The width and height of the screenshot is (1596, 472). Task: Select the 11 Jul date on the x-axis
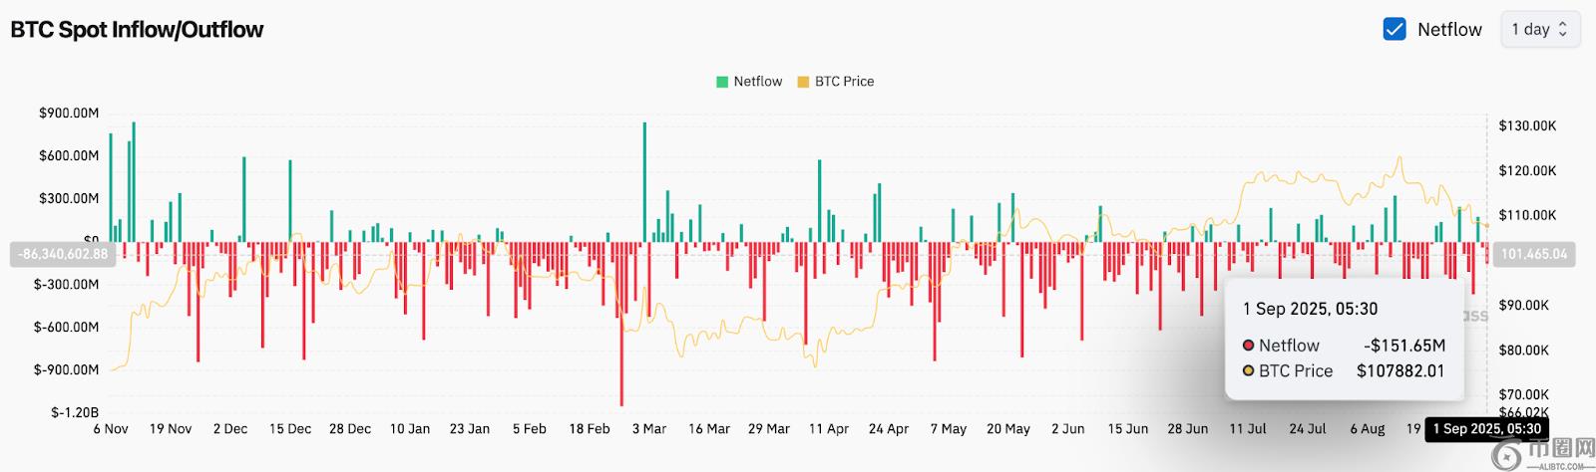[1247, 429]
